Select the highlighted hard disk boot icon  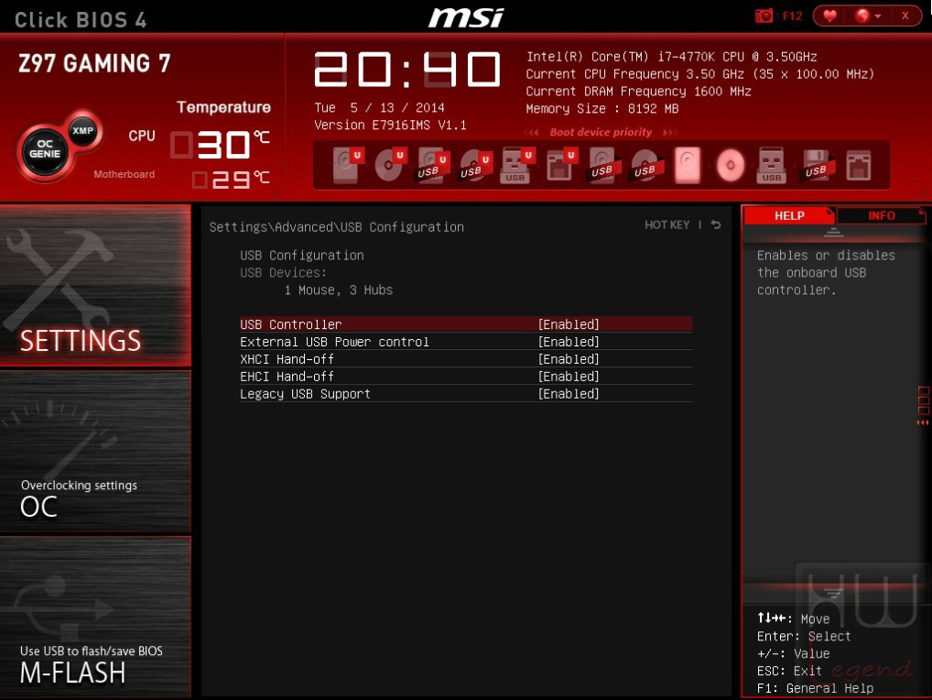pos(688,165)
